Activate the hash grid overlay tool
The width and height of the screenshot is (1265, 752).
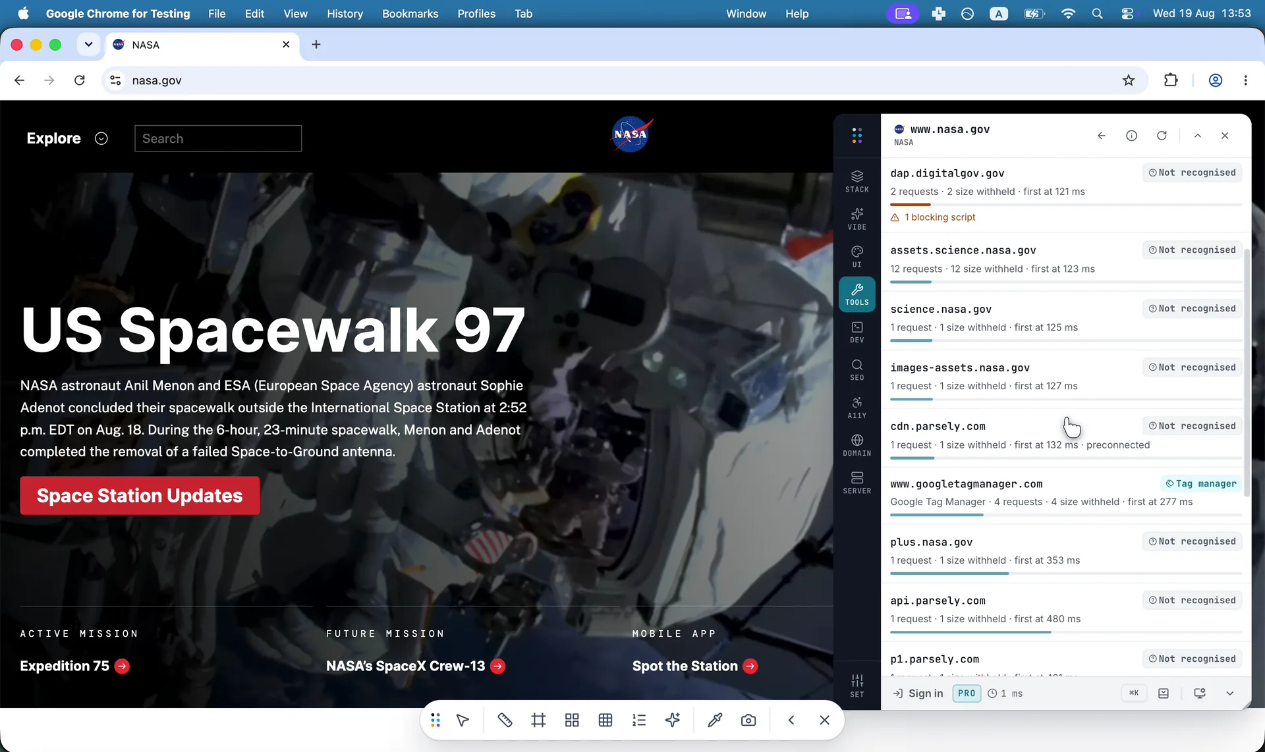point(538,720)
